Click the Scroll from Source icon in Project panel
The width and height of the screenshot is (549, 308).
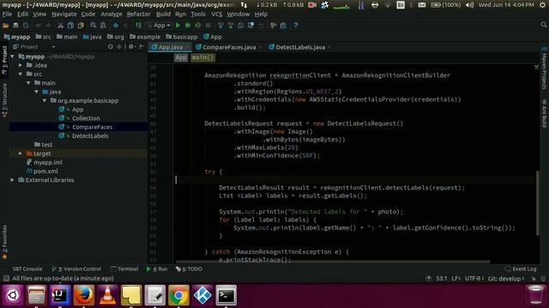tap(111, 46)
